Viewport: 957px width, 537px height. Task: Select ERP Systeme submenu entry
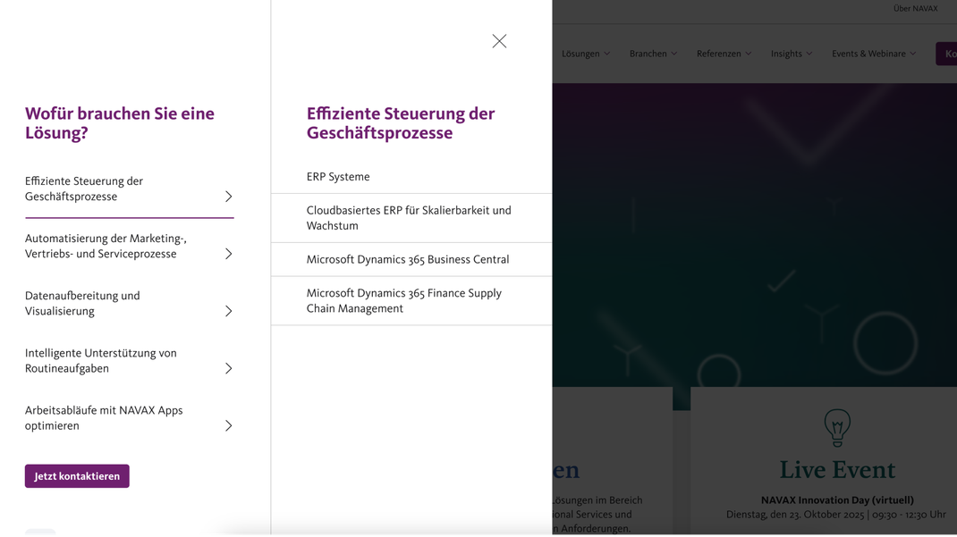point(338,177)
